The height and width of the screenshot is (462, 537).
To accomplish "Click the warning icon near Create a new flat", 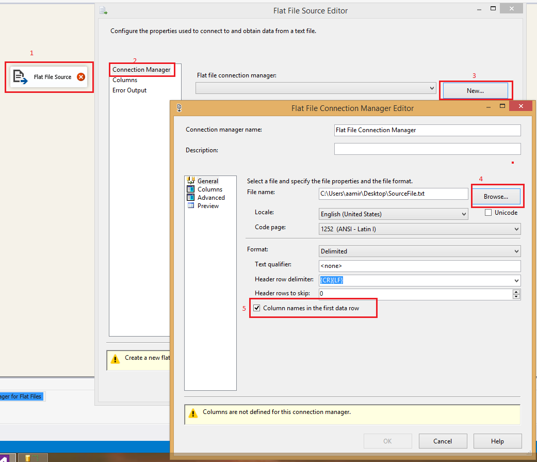I will click(x=116, y=360).
